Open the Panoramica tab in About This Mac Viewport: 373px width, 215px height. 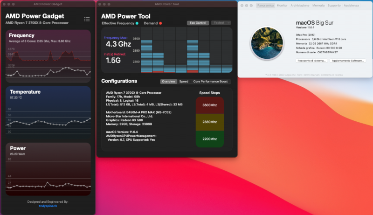265,6
